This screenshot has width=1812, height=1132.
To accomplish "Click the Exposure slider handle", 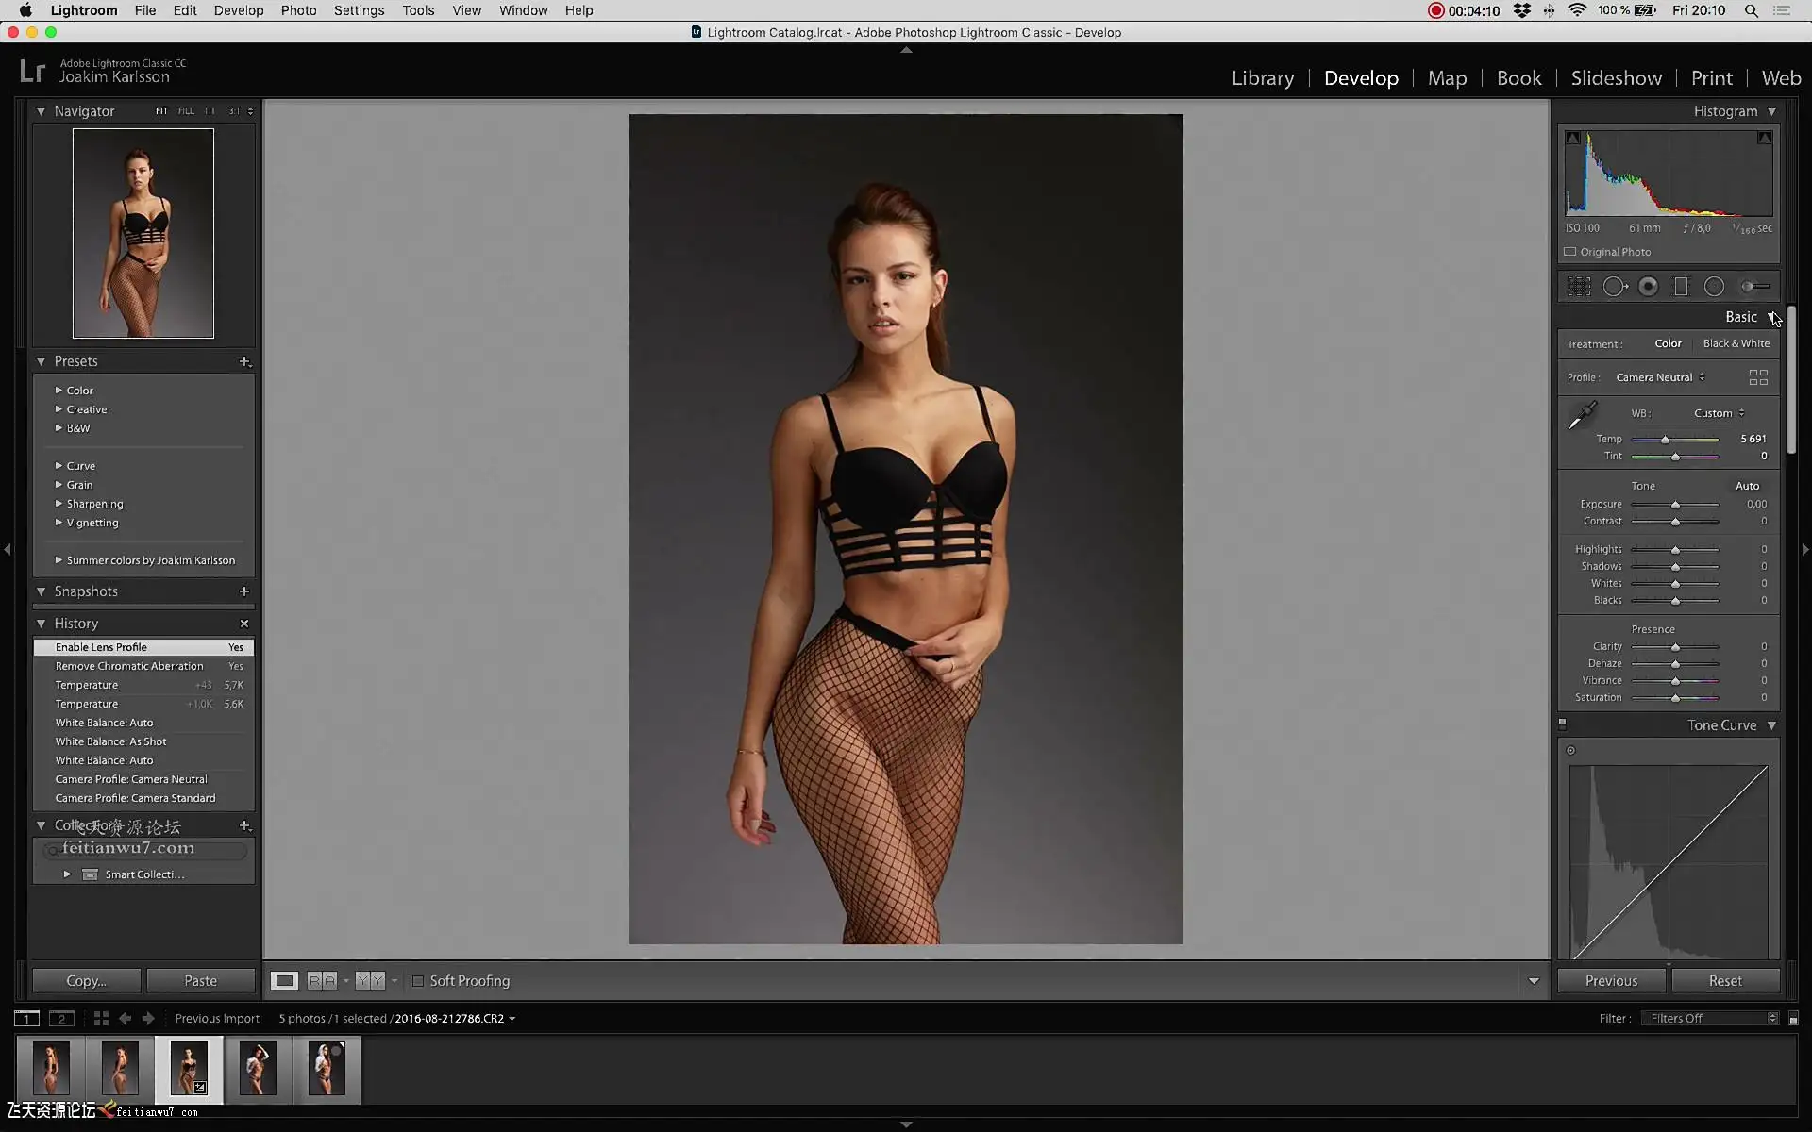I will tap(1675, 505).
